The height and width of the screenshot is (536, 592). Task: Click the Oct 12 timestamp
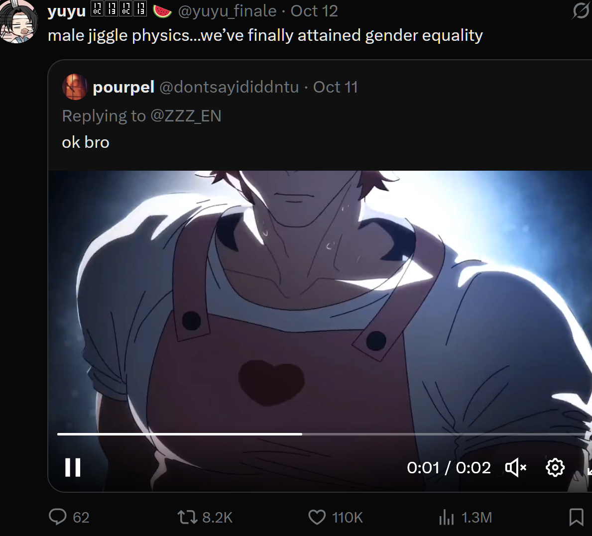click(314, 11)
